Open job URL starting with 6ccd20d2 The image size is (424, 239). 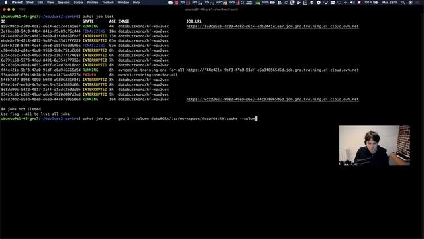272,99
